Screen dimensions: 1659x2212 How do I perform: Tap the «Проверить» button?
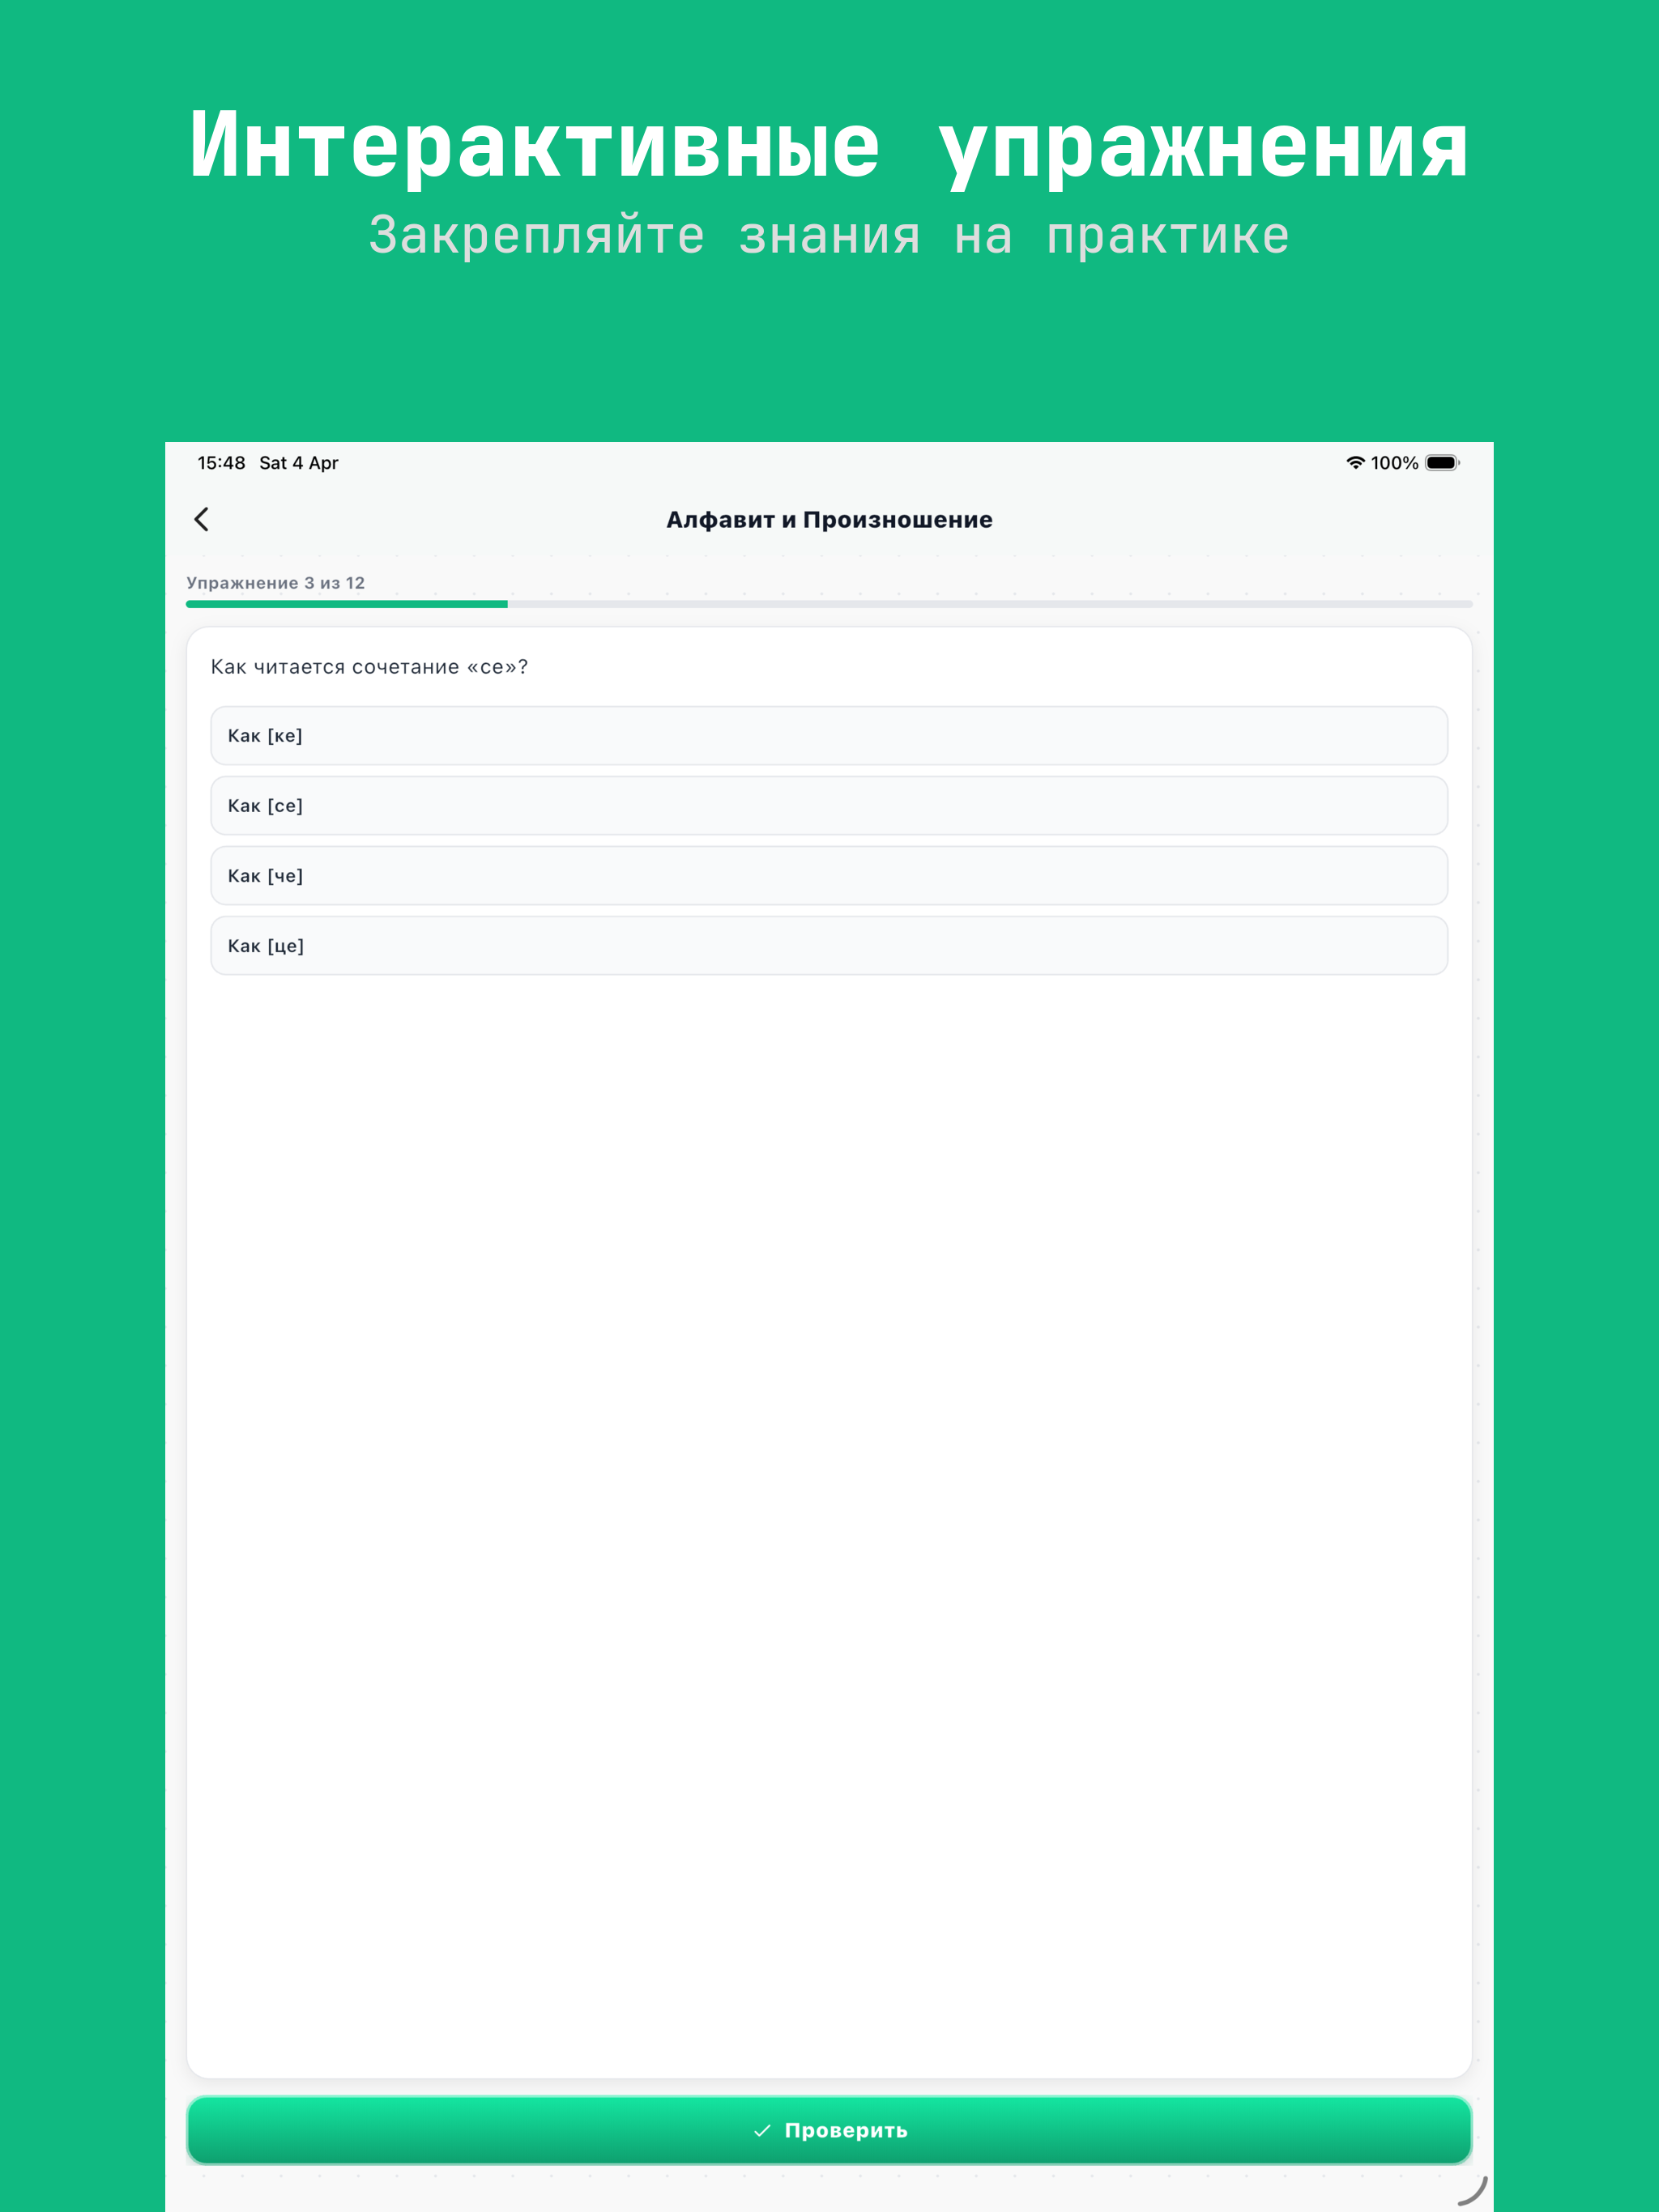pyautogui.click(x=829, y=2130)
